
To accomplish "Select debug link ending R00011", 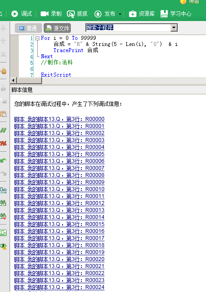I will 59,196.
